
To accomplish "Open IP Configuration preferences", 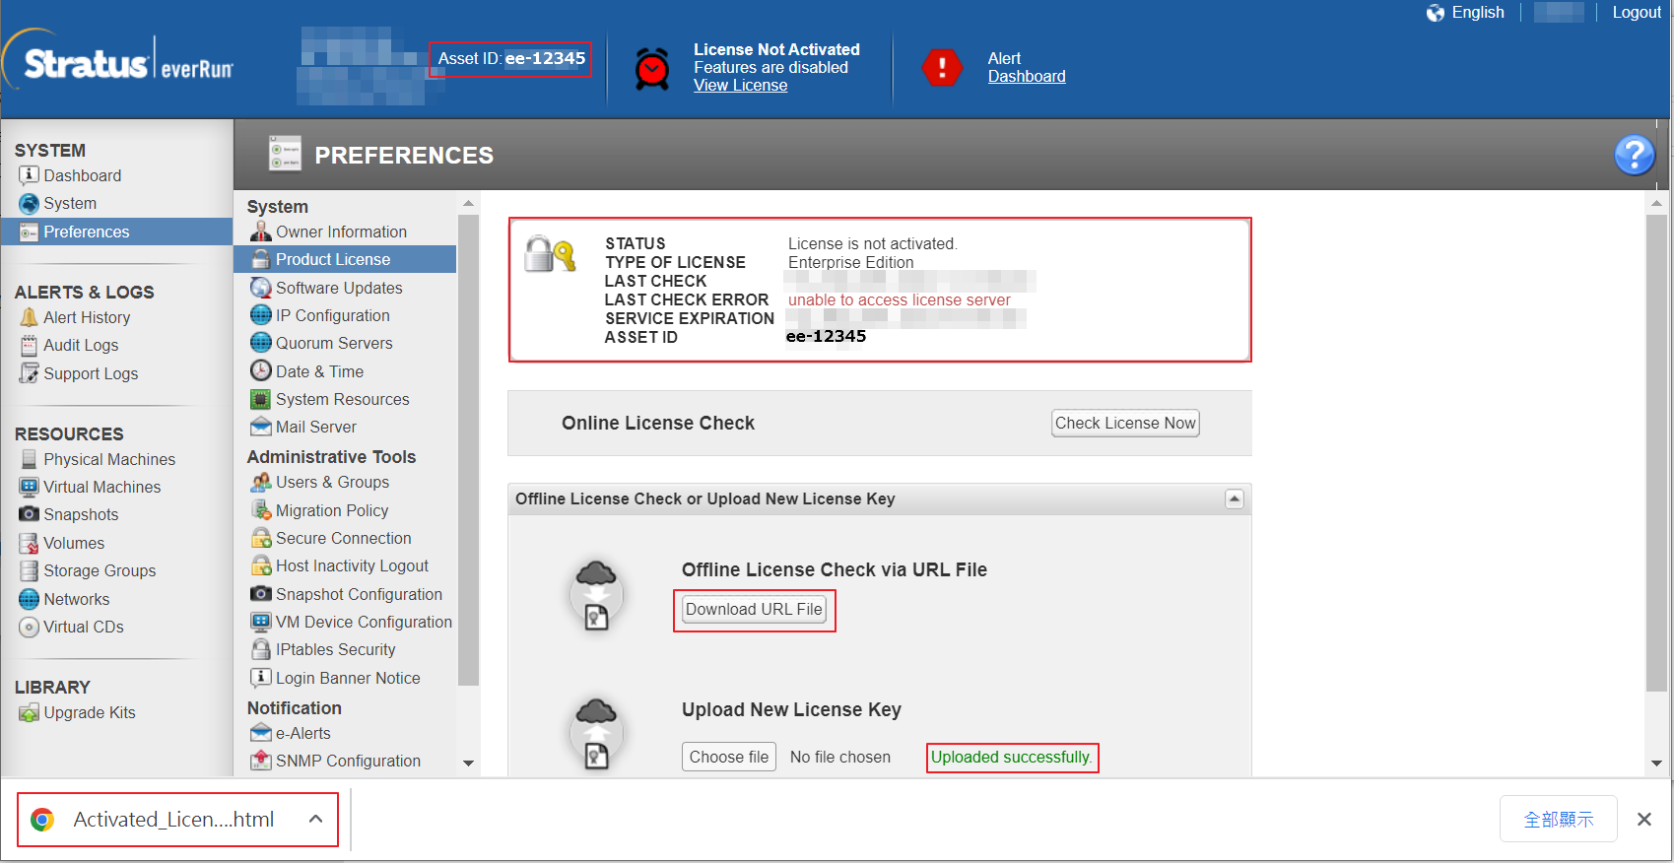I will [x=332, y=315].
